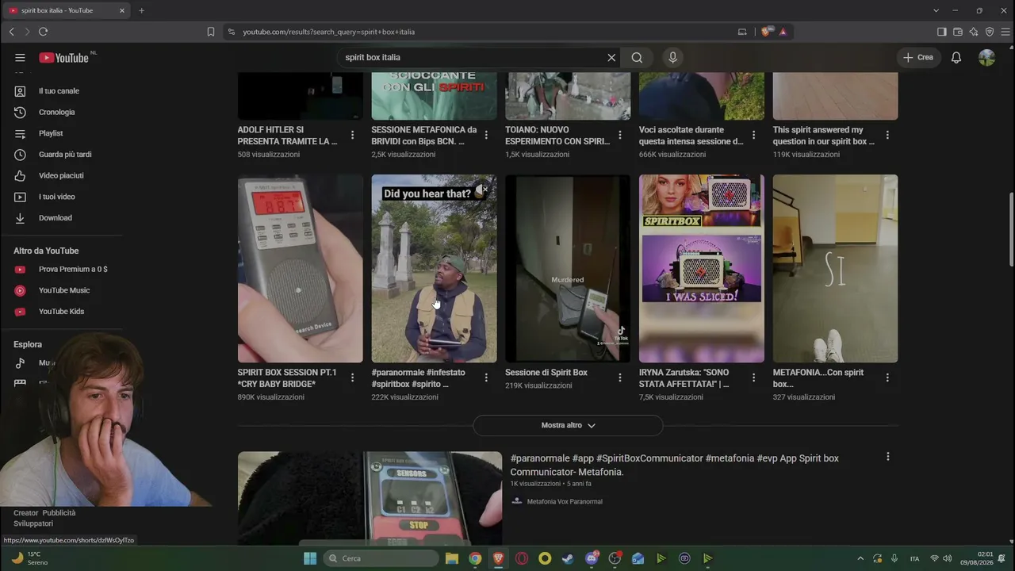Click the Crea create button
Screen dimensions: 1015x571
[918, 57]
